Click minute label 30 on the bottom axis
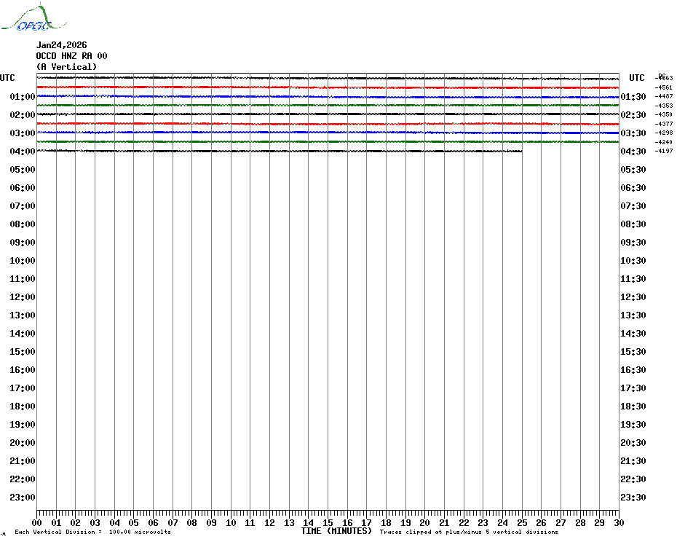This screenshot has width=677, height=542. 619,522
